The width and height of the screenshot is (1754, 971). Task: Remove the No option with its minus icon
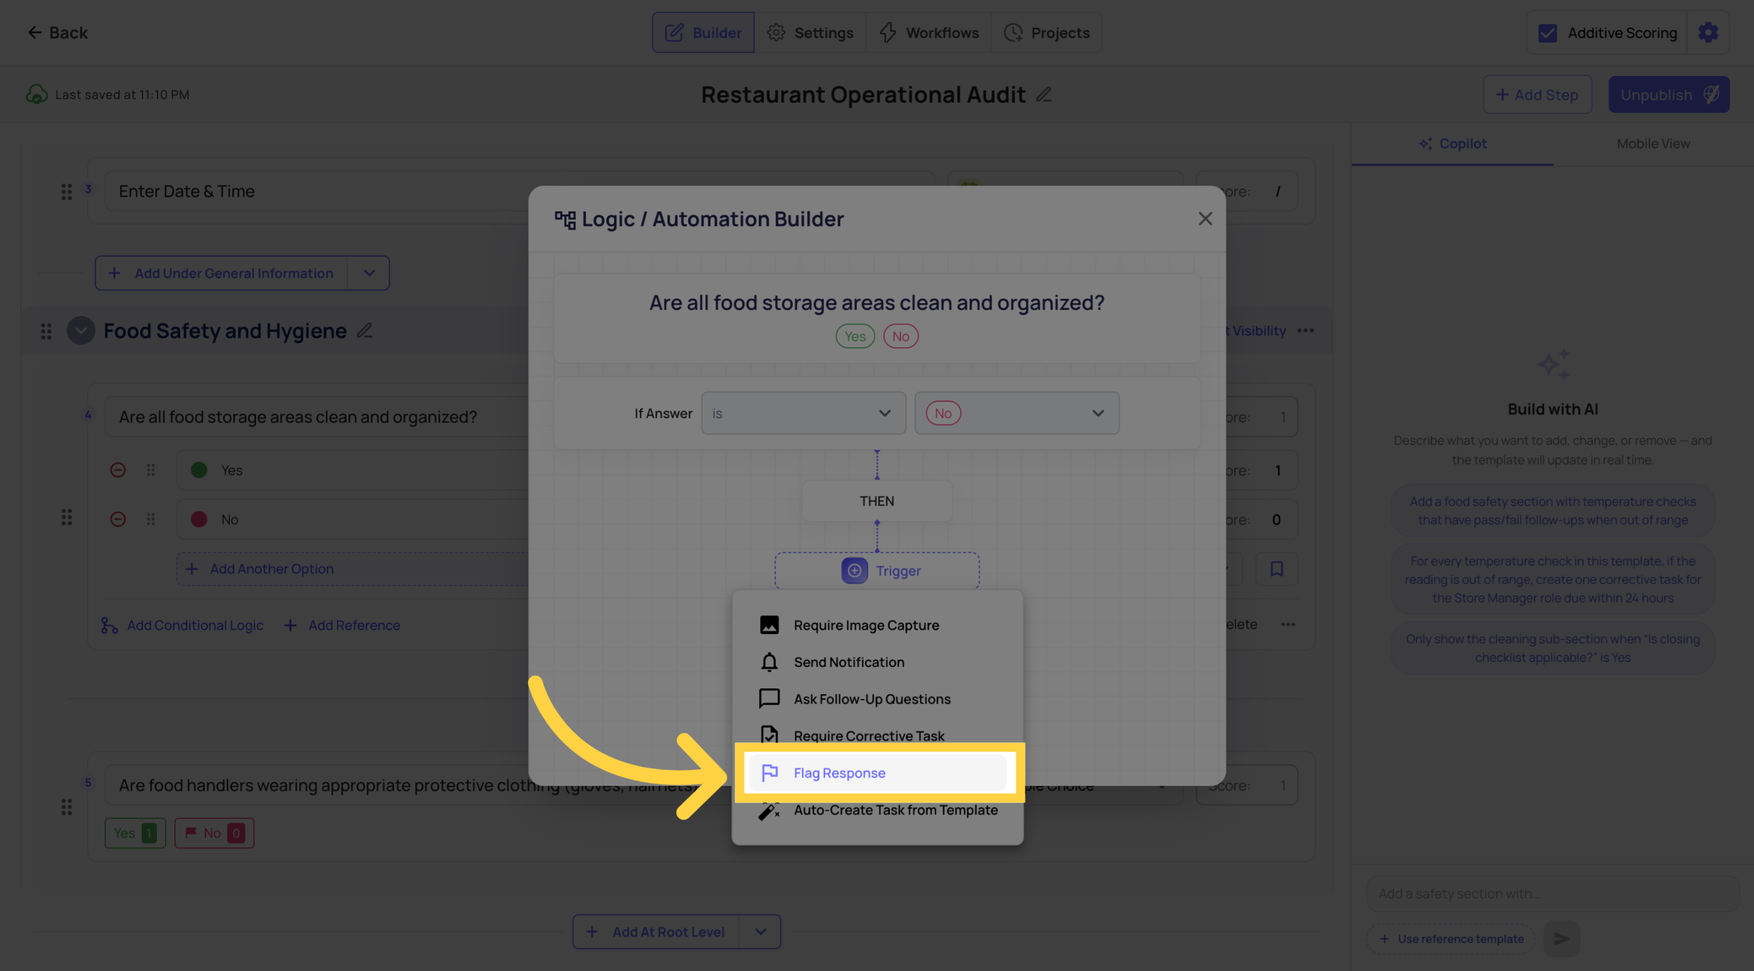(x=118, y=519)
